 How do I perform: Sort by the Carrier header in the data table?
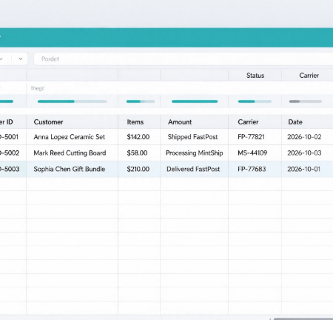coord(248,122)
